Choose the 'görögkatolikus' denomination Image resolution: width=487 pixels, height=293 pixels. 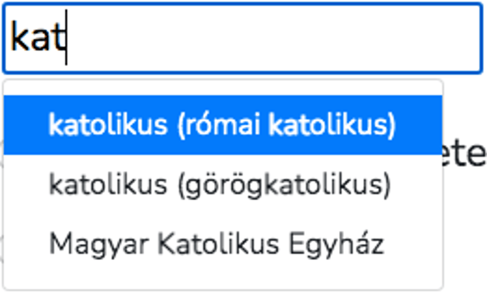pyautogui.click(x=222, y=185)
